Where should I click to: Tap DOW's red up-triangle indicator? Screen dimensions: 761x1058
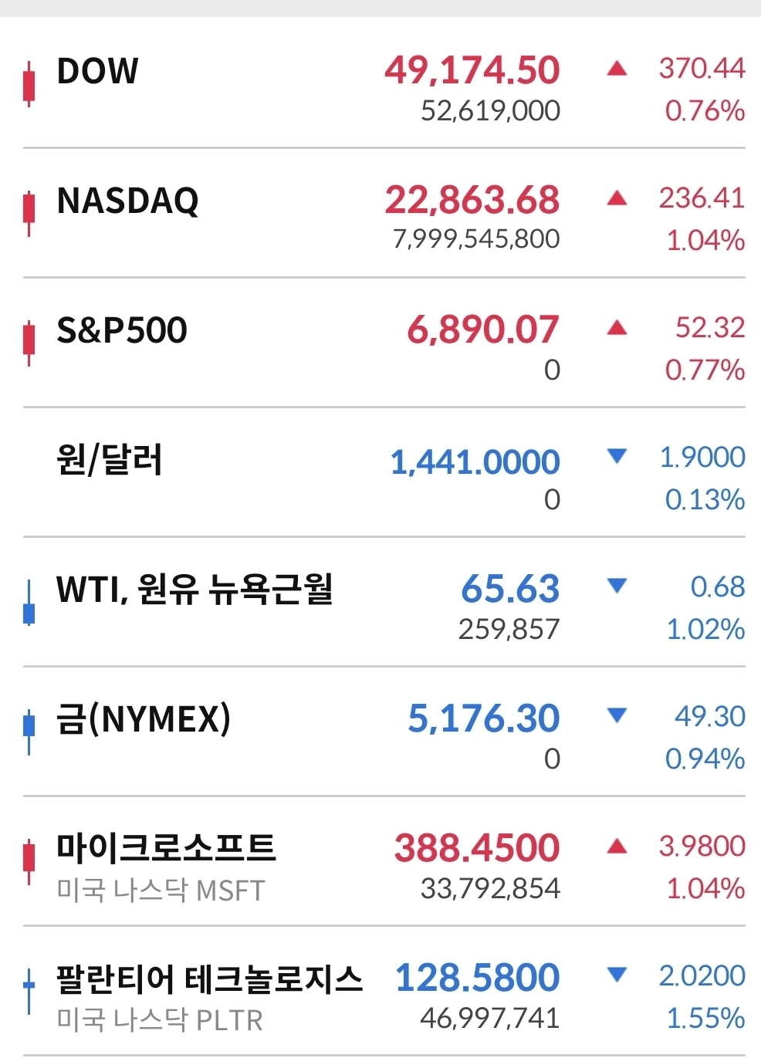pos(617,69)
